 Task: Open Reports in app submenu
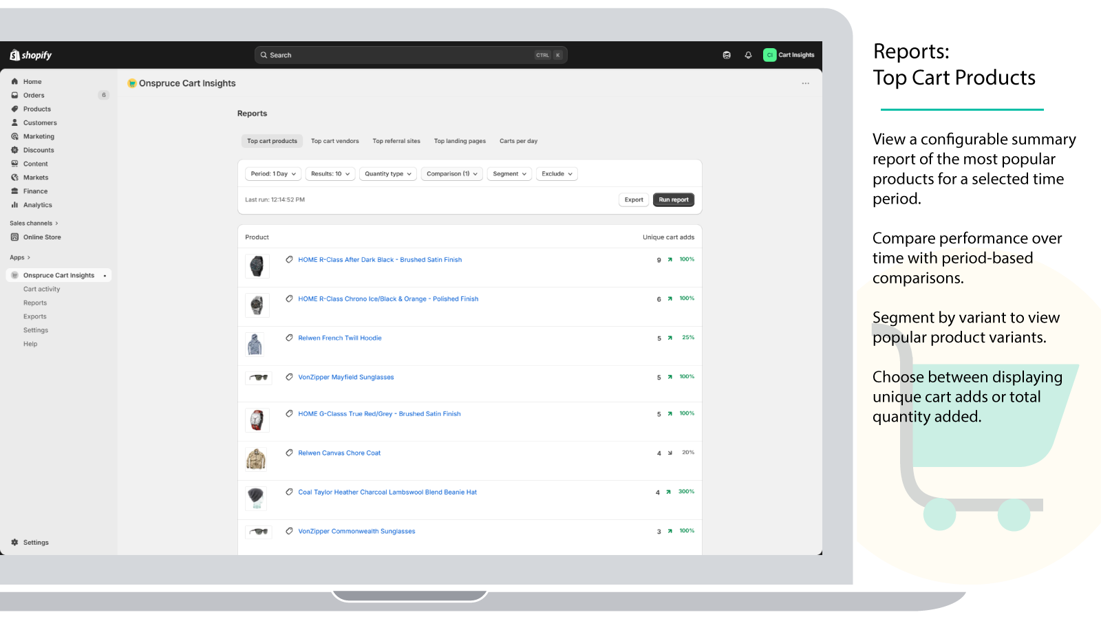tap(35, 303)
